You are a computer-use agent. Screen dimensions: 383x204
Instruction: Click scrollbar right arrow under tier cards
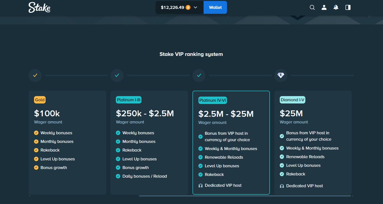[352, 196]
